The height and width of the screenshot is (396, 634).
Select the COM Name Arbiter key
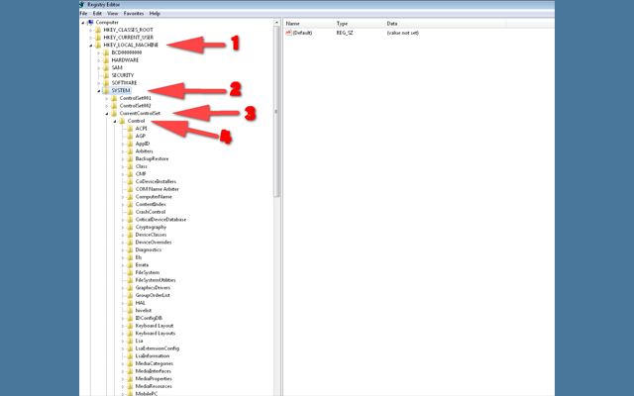coord(157,189)
